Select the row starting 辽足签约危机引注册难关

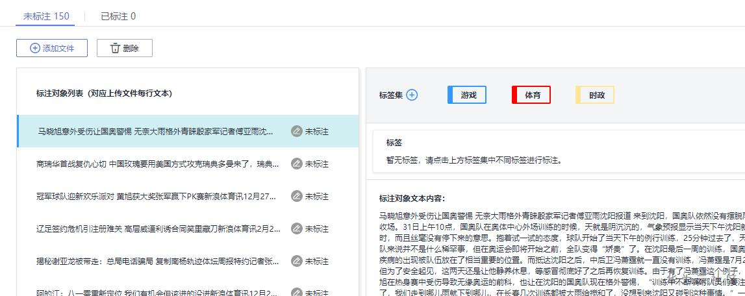tap(188, 228)
